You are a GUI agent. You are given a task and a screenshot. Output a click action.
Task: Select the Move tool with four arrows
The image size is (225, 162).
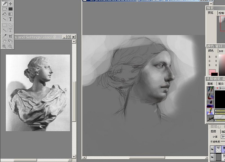[x=10, y=4]
